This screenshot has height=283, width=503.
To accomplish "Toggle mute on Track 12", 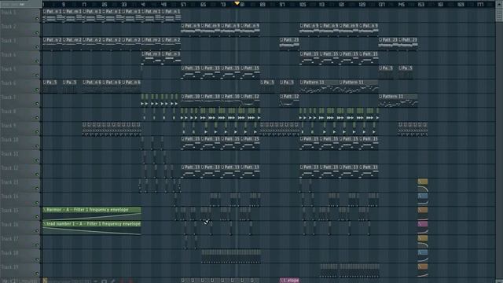I will pos(37,175).
